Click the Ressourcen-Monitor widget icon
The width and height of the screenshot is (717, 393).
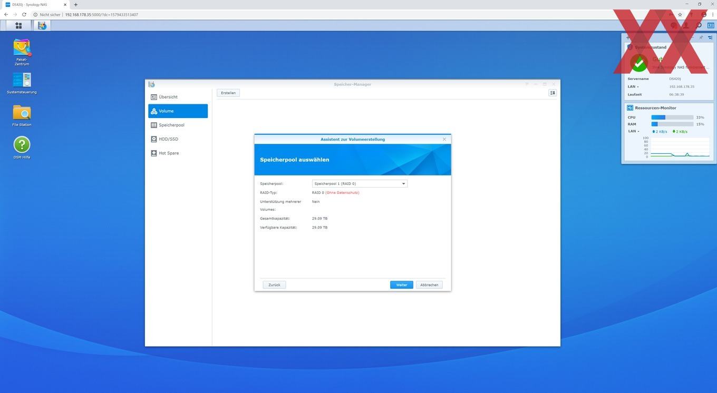click(630, 107)
